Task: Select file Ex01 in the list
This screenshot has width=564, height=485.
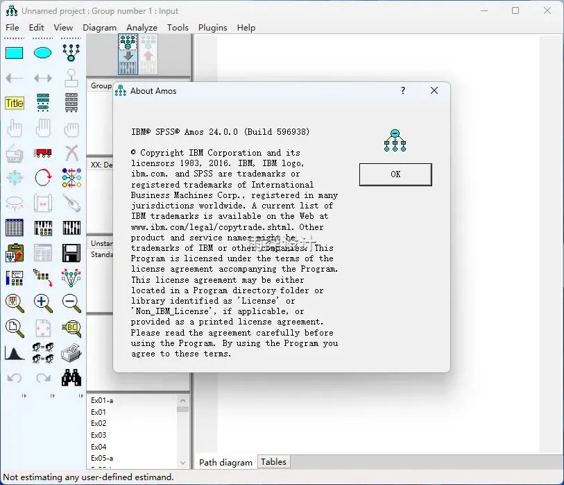Action: [x=99, y=412]
